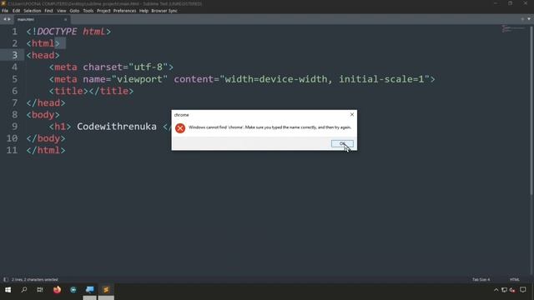Viewport: 534px width, 300px height.
Task: Click line number 11 in gutter
Action: [x=12, y=150]
